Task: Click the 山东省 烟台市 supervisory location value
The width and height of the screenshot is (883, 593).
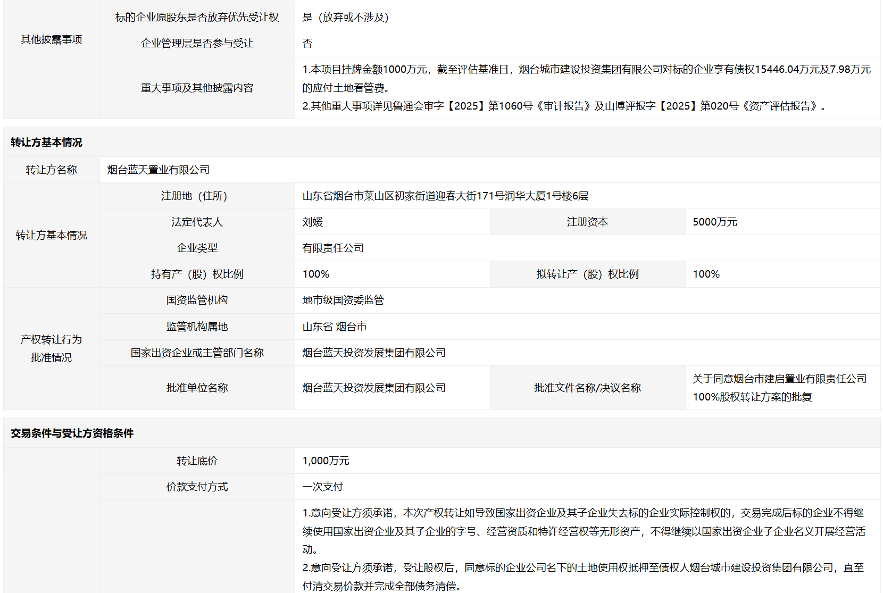Action: tap(334, 327)
